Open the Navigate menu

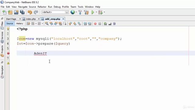pos(23,7)
